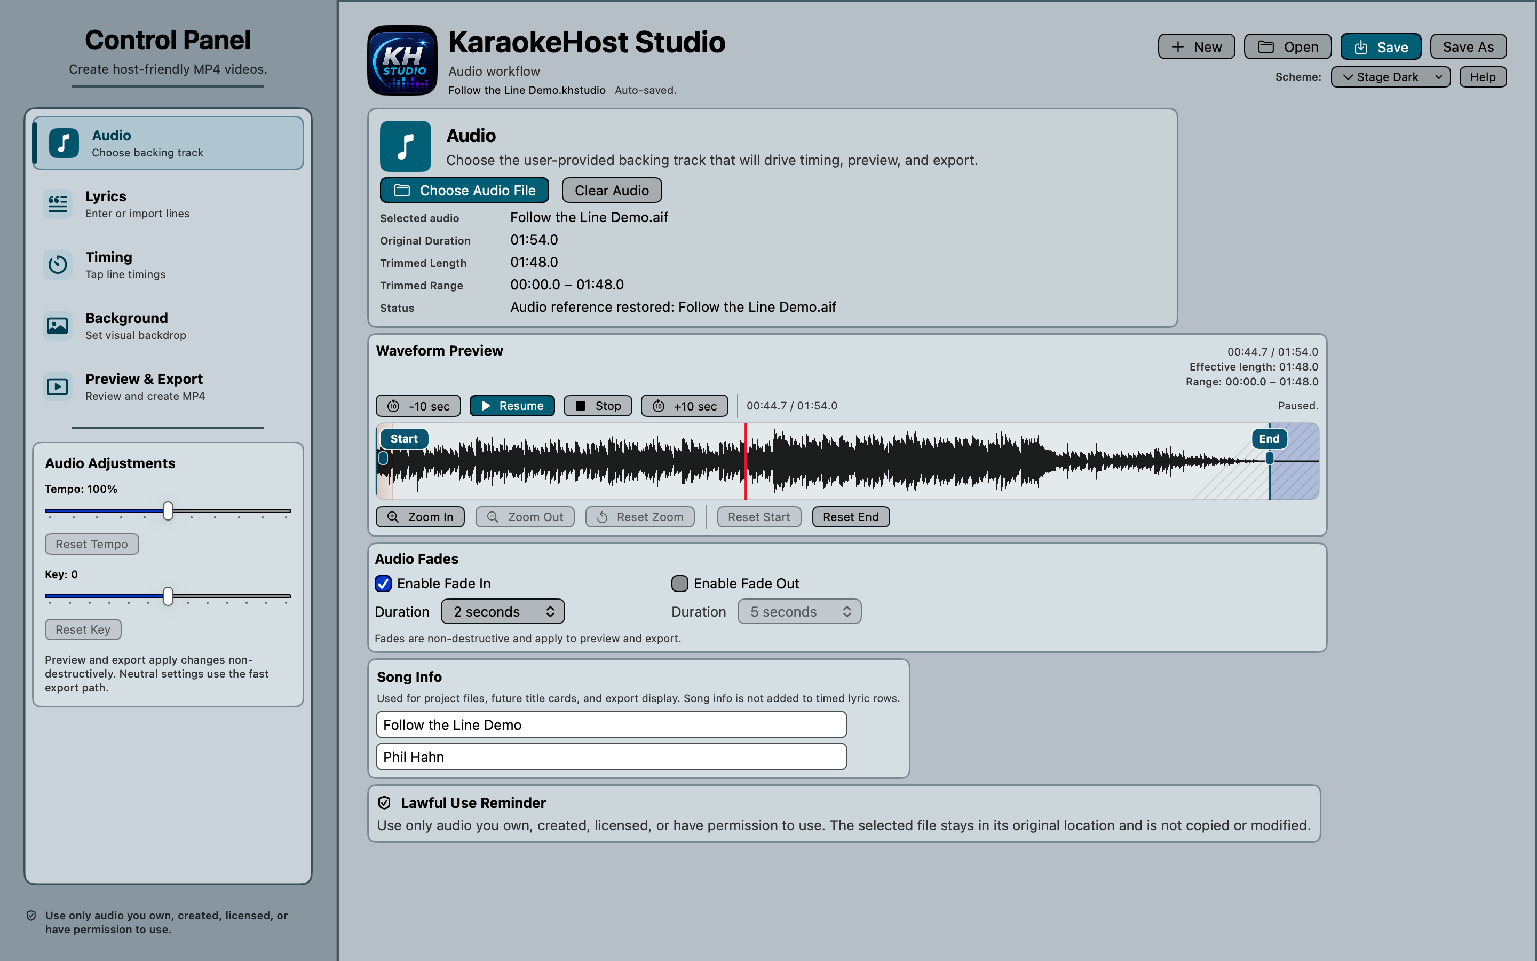Switch to the Background step
The height and width of the screenshot is (961, 1537).
click(x=168, y=326)
